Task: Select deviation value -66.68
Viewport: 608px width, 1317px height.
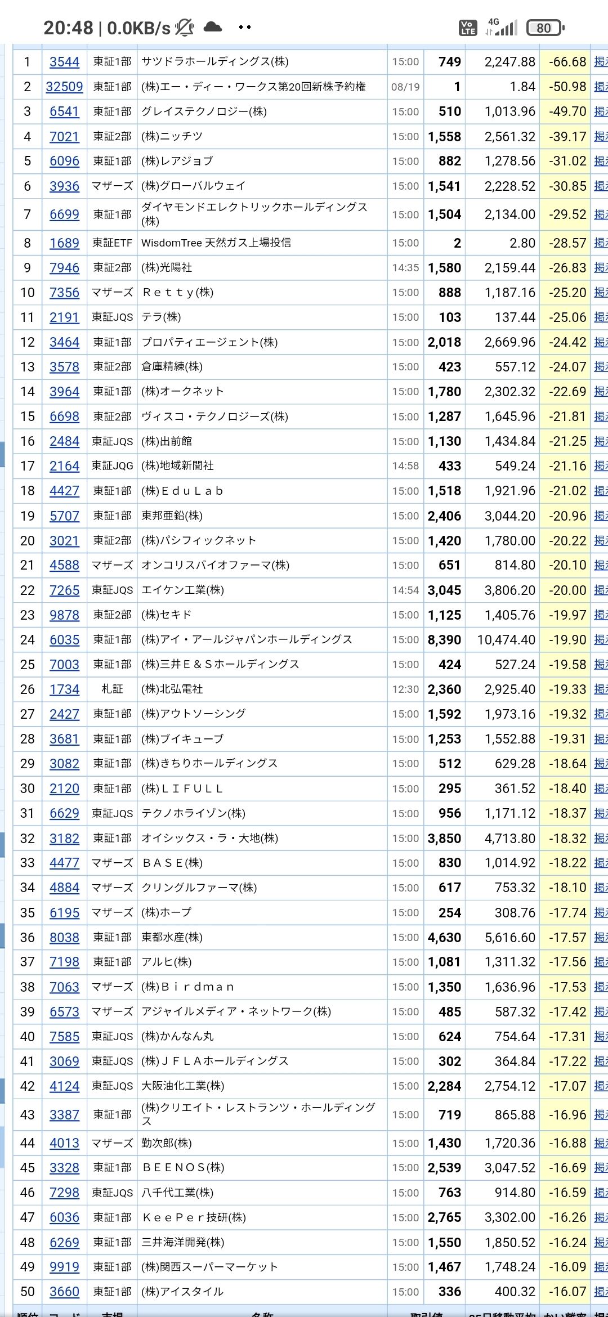Action: [x=567, y=62]
